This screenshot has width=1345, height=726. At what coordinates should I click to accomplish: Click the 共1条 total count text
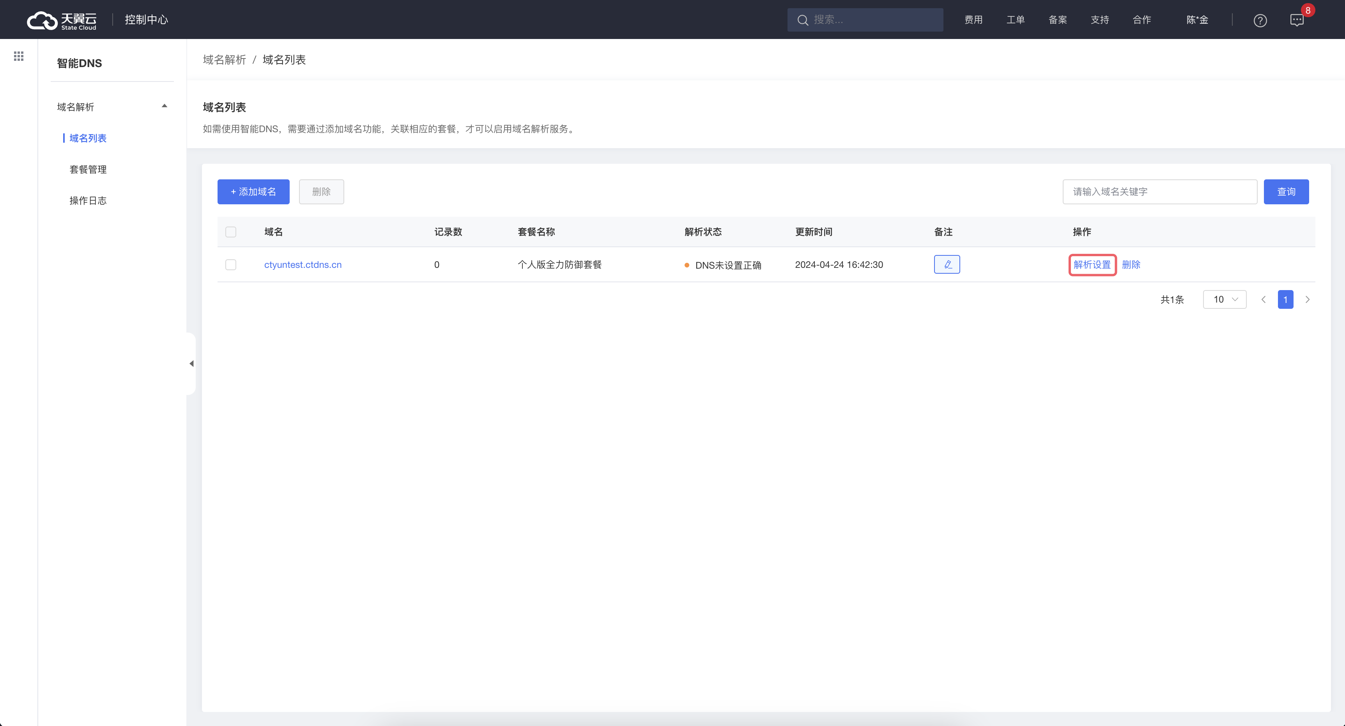tap(1172, 299)
